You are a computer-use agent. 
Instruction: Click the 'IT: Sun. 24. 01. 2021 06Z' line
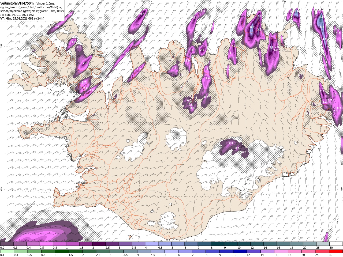pyautogui.click(x=17, y=15)
